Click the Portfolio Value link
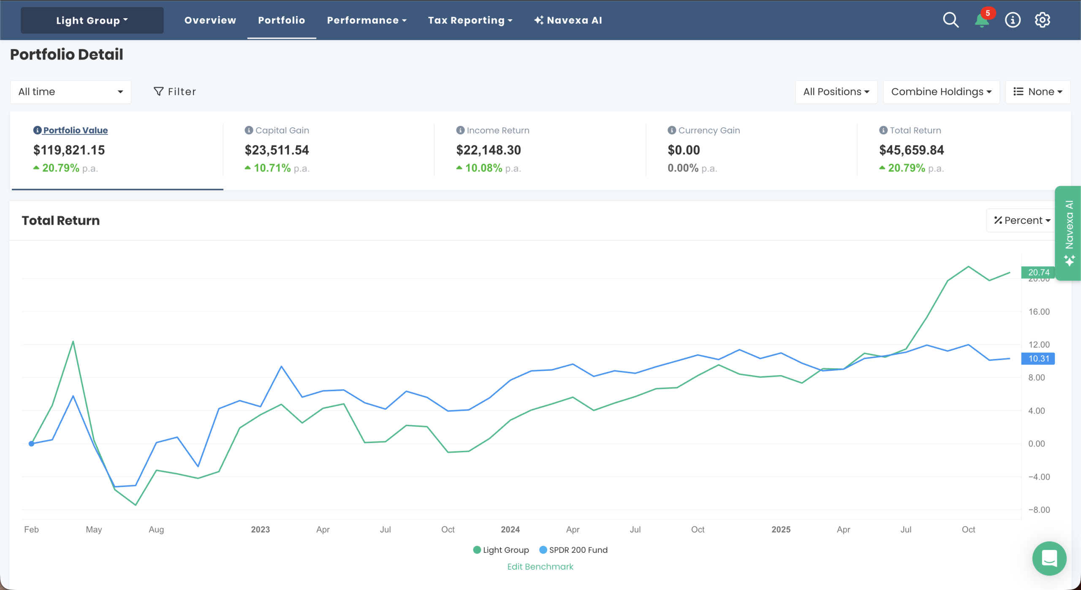Image resolution: width=1081 pixels, height=590 pixels. [75, 131]
